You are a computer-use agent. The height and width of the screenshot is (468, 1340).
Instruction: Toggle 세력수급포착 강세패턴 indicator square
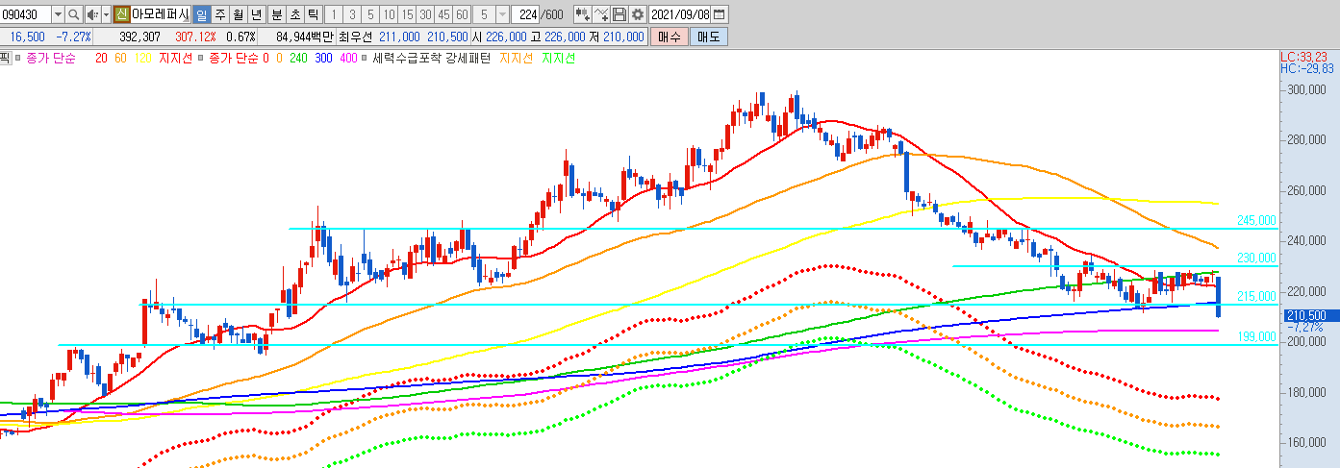366,58
